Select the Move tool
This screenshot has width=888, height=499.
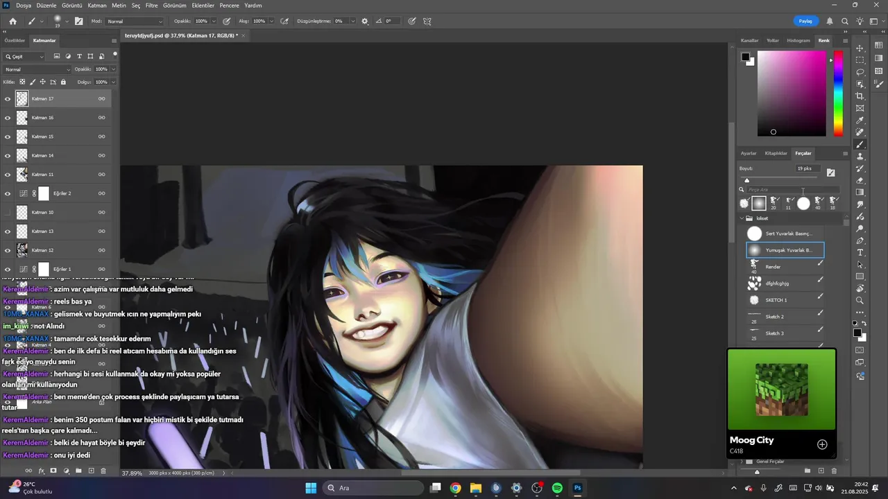860,48
